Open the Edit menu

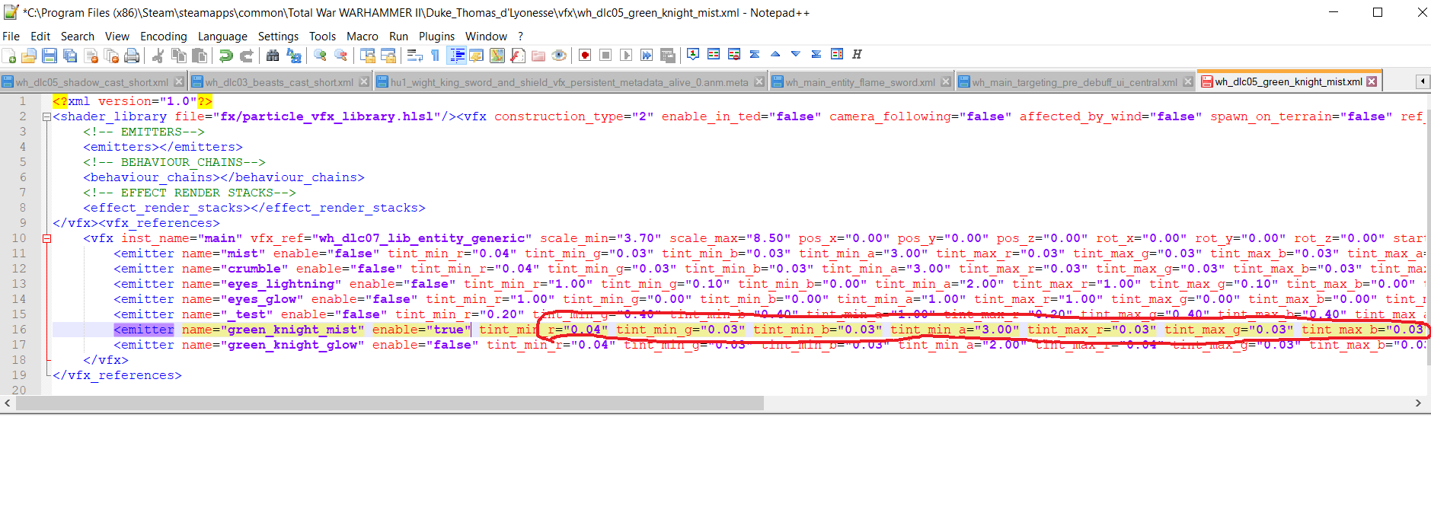point(40,37)
